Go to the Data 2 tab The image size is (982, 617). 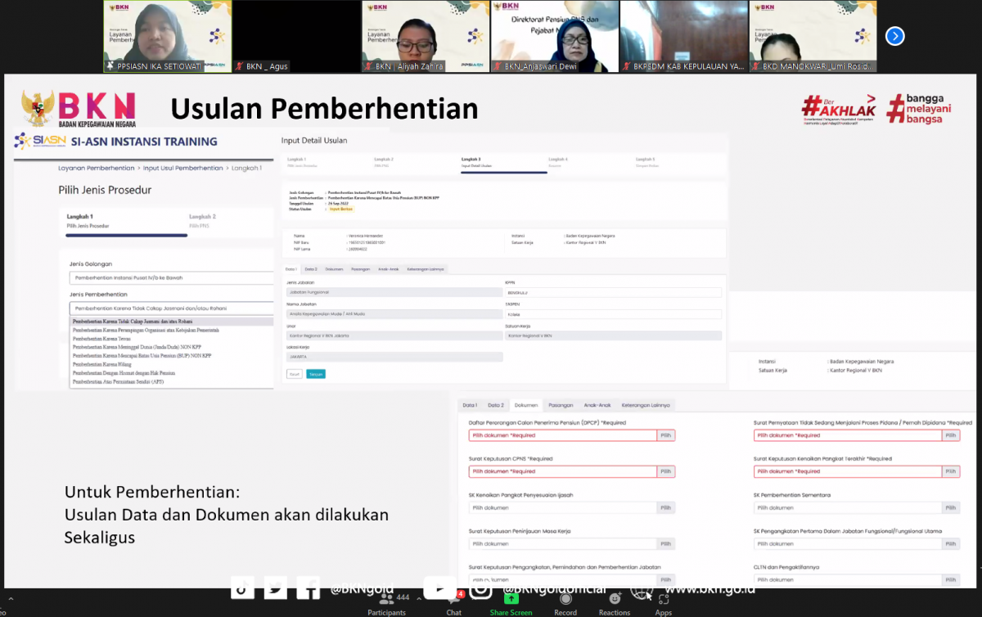pos(496,405)
